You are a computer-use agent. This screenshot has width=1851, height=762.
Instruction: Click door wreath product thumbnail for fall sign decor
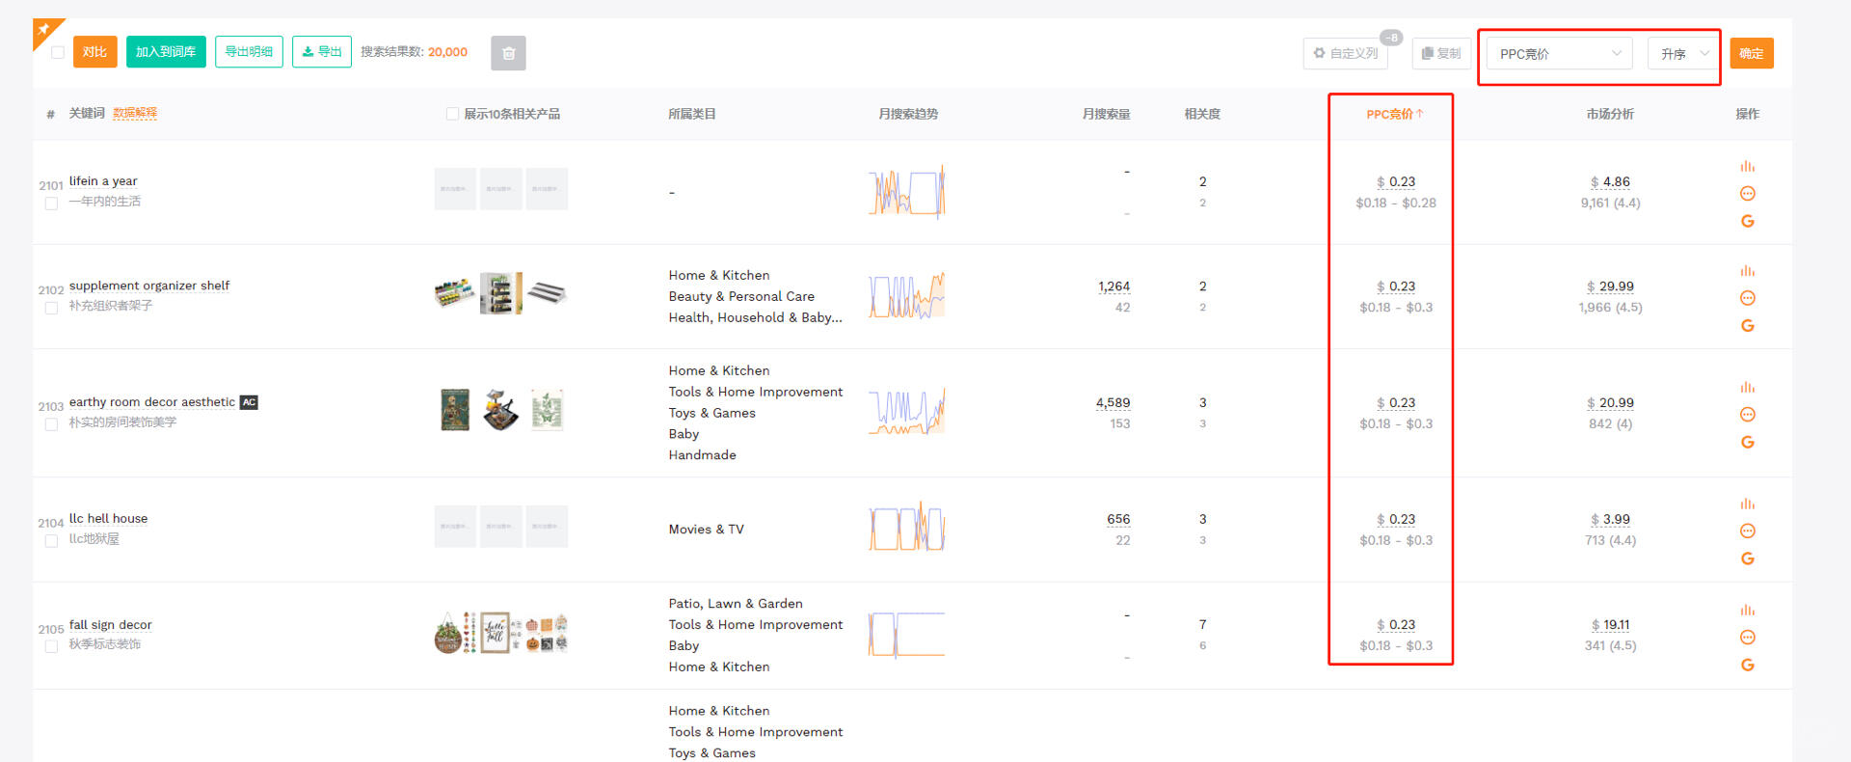[x=448, y=633]
